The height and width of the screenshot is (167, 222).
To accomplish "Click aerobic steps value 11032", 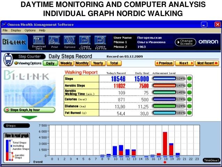I will [x=119, y=86].
